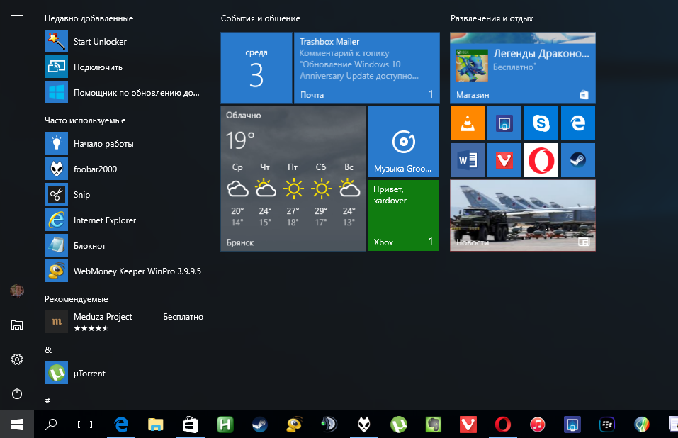Open the user account picture
Screen dimensions: 678x438
pos(17,291)
